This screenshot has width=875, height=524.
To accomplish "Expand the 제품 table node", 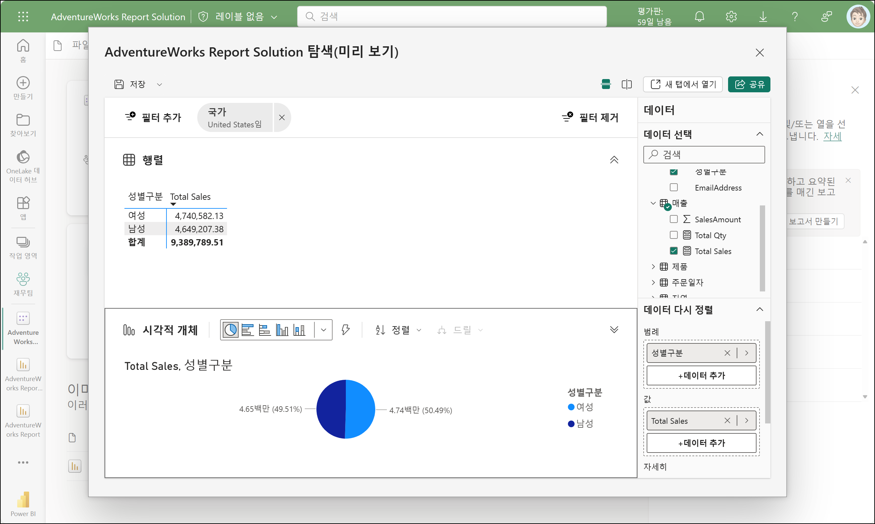I will click(653, 267).
